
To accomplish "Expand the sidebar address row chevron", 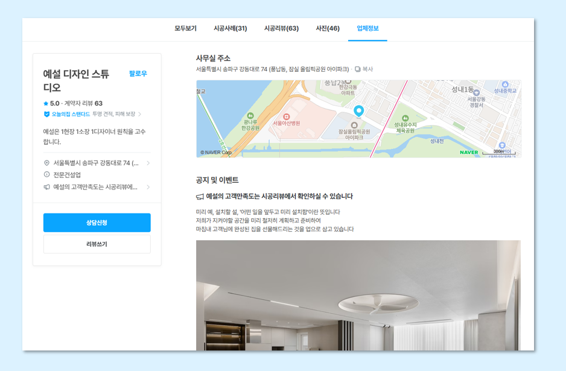I will [x=148, y=163].
